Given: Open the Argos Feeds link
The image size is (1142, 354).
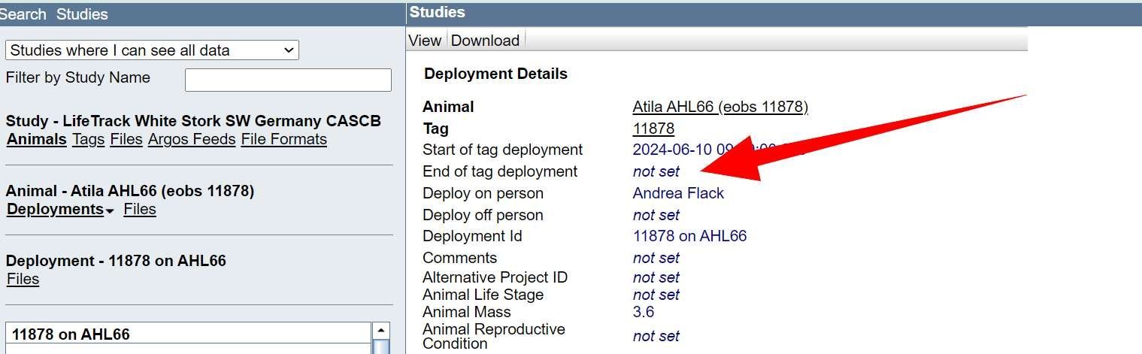Looking at the screenshot, I should tap(191, 139).
